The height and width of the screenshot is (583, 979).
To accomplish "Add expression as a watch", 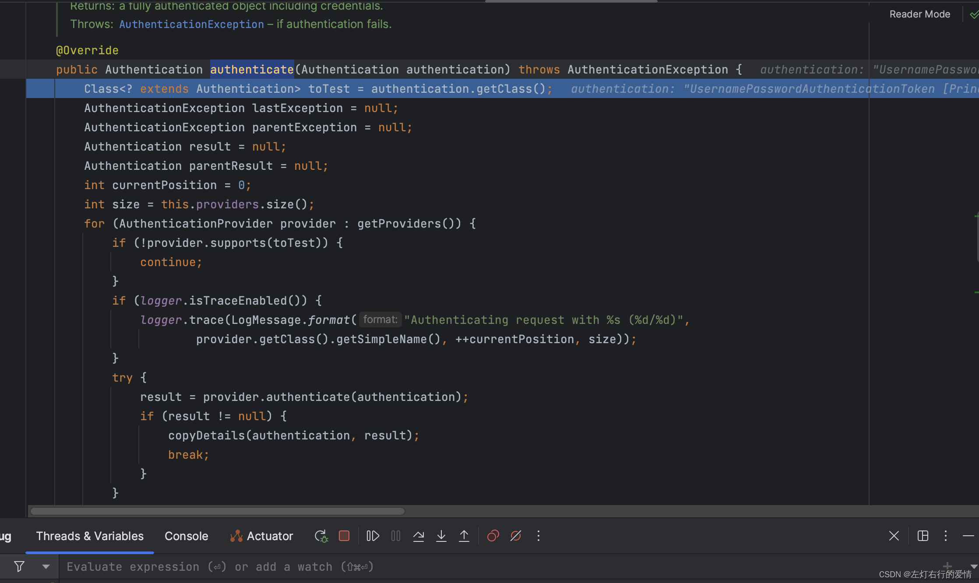I will (947, 565).
